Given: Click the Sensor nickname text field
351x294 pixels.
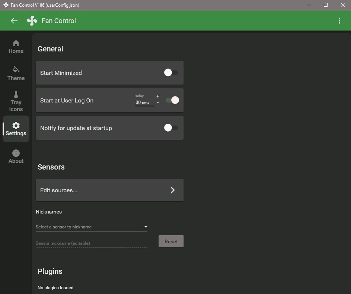Looking at the screenshot, I should coord(92,243).
